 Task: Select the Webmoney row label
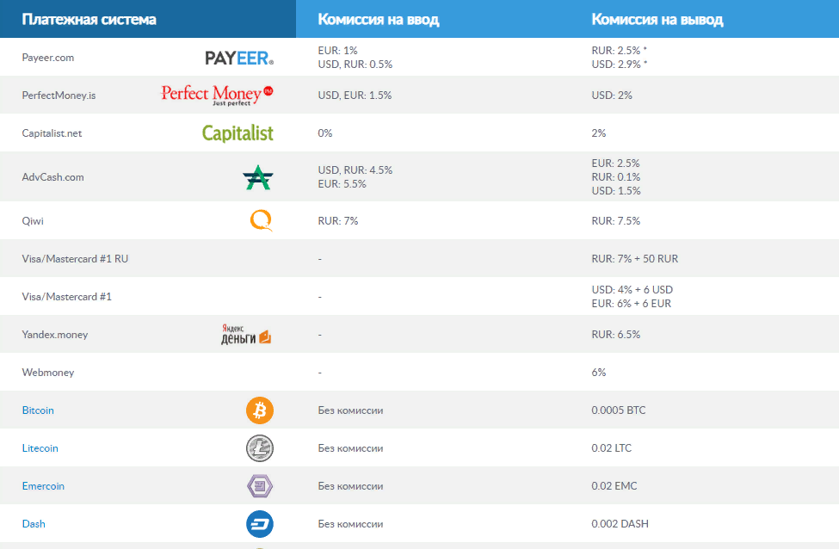coord(48,373)
